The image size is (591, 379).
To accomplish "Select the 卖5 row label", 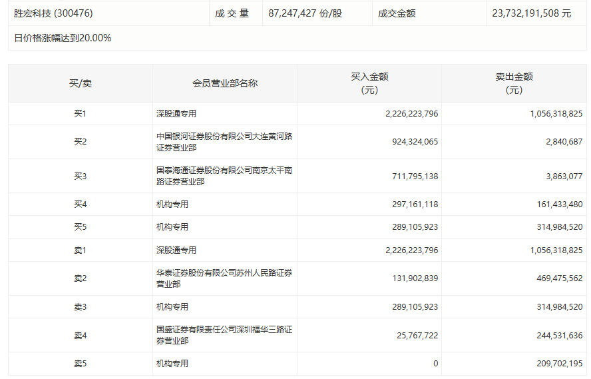I will (81, 364).
